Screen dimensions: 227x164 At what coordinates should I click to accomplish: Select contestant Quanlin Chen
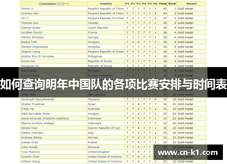[x=30, y=157]
